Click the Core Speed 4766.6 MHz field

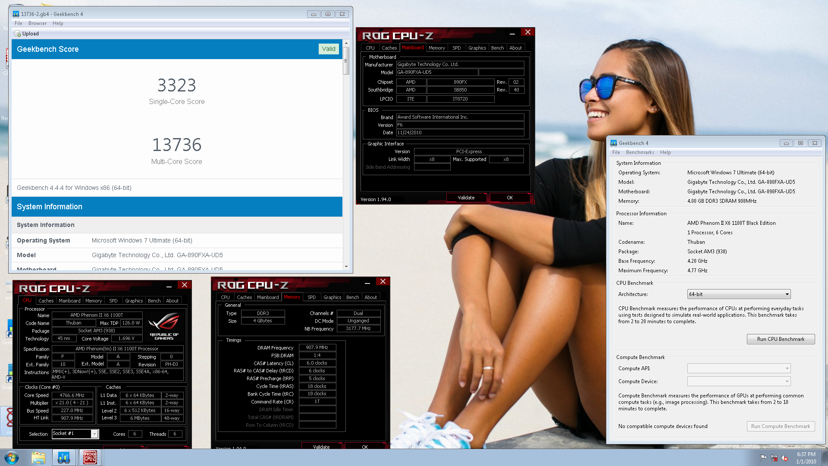(72, 395)
